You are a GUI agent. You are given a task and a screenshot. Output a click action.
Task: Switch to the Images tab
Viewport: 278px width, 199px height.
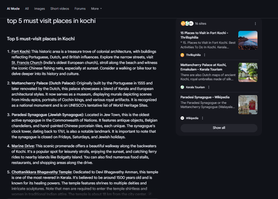[39, 8]
